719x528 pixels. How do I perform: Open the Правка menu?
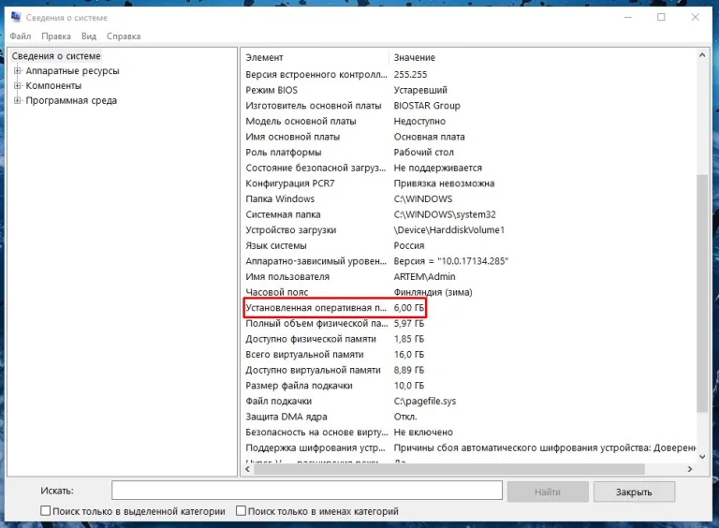pyautogui.click(x=56, y=37)
